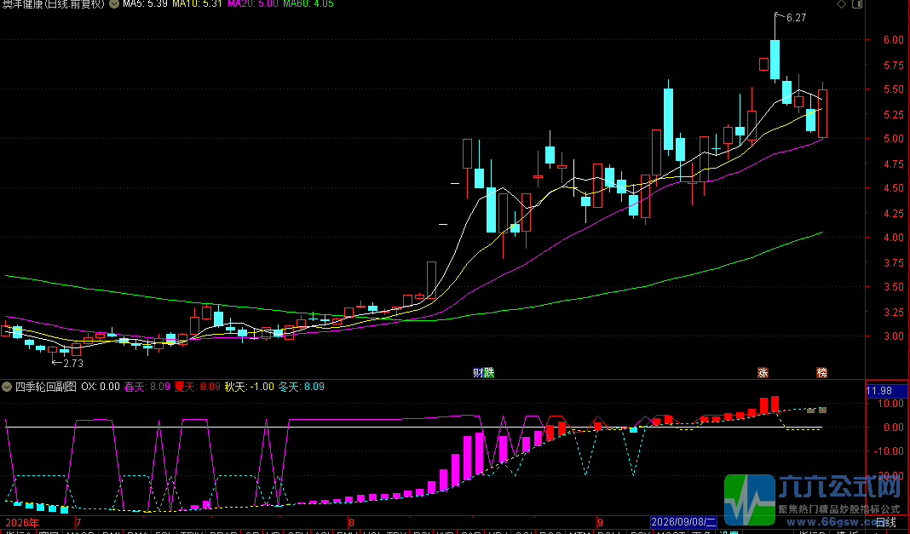Viewport: 910px width, 534px height.
Task: Click the 奥丰健康(日线.前复权) chart title
Action: (x=54, y=3)
